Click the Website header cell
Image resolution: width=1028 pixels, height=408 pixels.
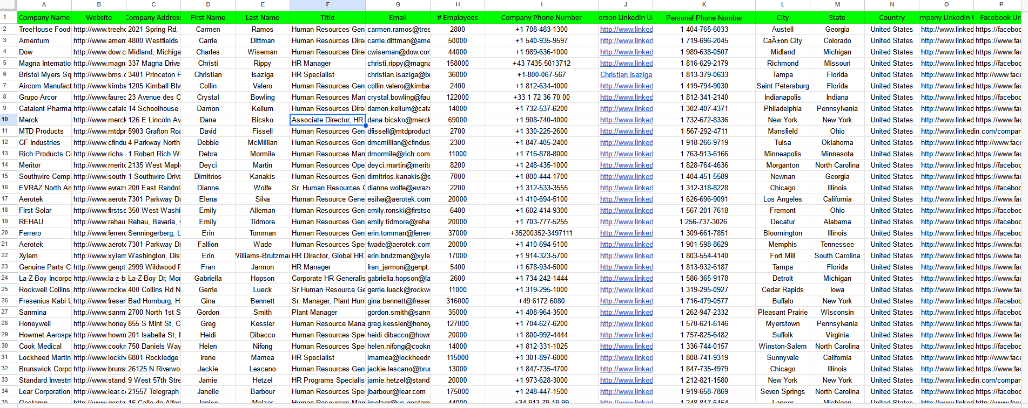99,18
